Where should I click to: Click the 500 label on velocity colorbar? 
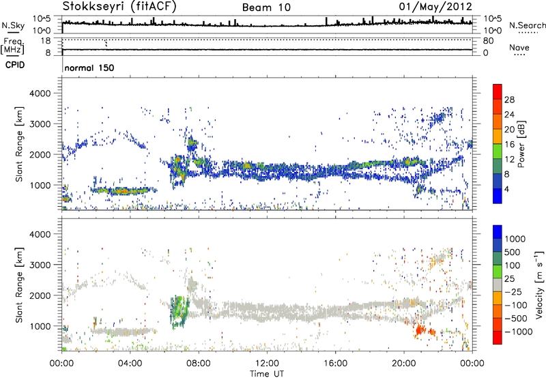(x=512, y=252)
